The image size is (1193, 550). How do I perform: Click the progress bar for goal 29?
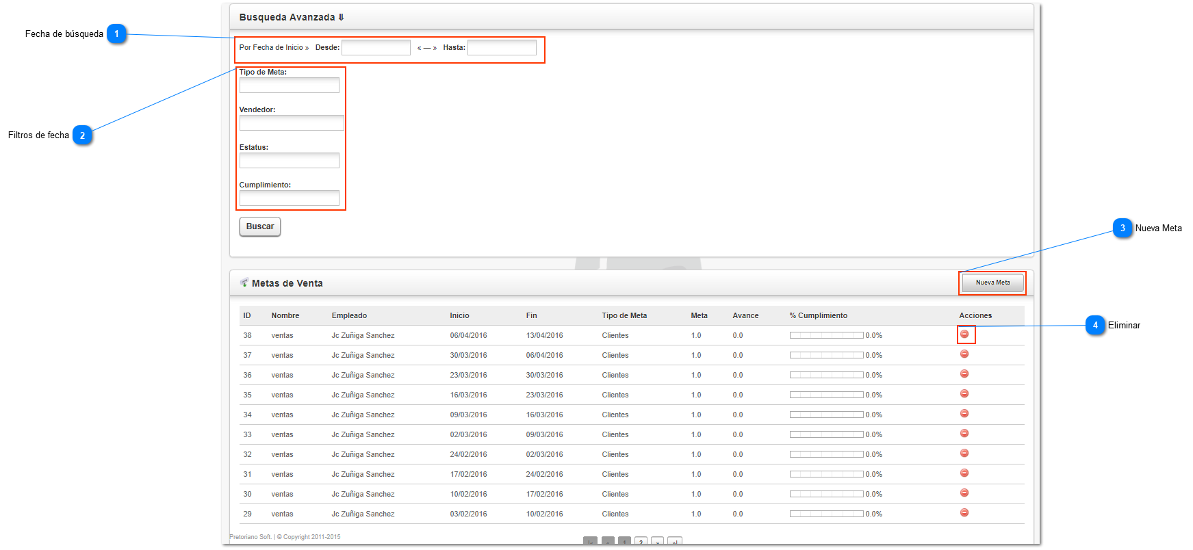tap(826, 514)
